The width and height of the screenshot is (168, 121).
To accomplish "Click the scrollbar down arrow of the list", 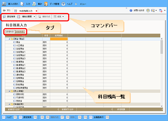I will pyautogui.click(x=162, y=106).
